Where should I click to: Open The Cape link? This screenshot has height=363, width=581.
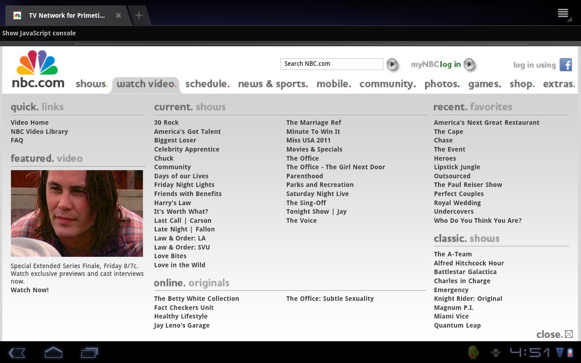[x=448, y=132]
